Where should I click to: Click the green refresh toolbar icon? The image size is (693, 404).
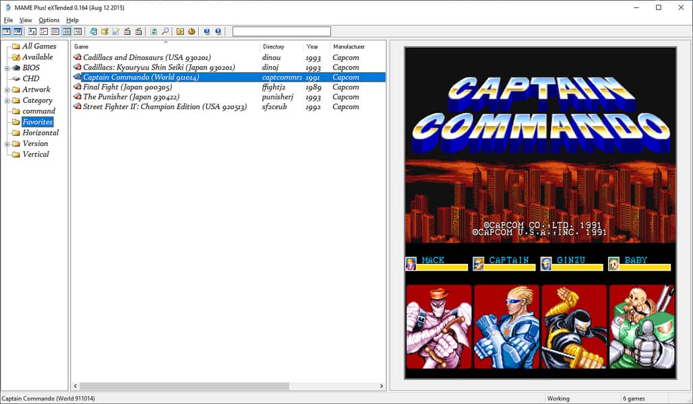154,32
